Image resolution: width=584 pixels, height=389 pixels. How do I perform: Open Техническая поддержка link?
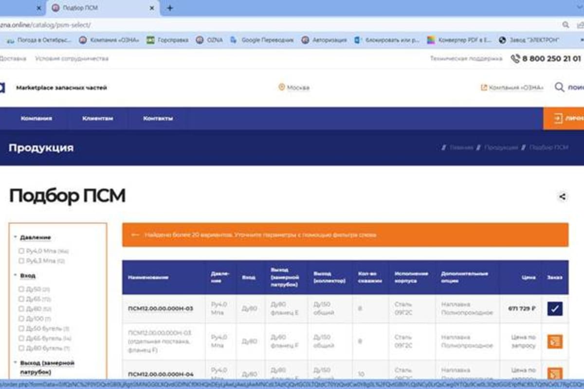coord(466,59)
